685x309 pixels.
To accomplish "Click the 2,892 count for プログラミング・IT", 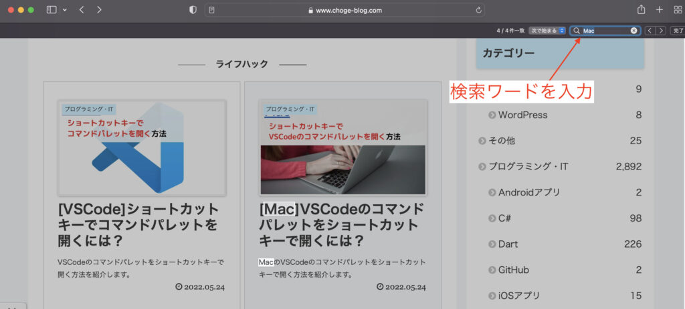I will point(629,166).
